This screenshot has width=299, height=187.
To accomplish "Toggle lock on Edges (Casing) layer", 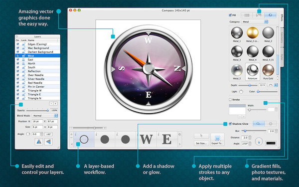I will tap(23, 44).
